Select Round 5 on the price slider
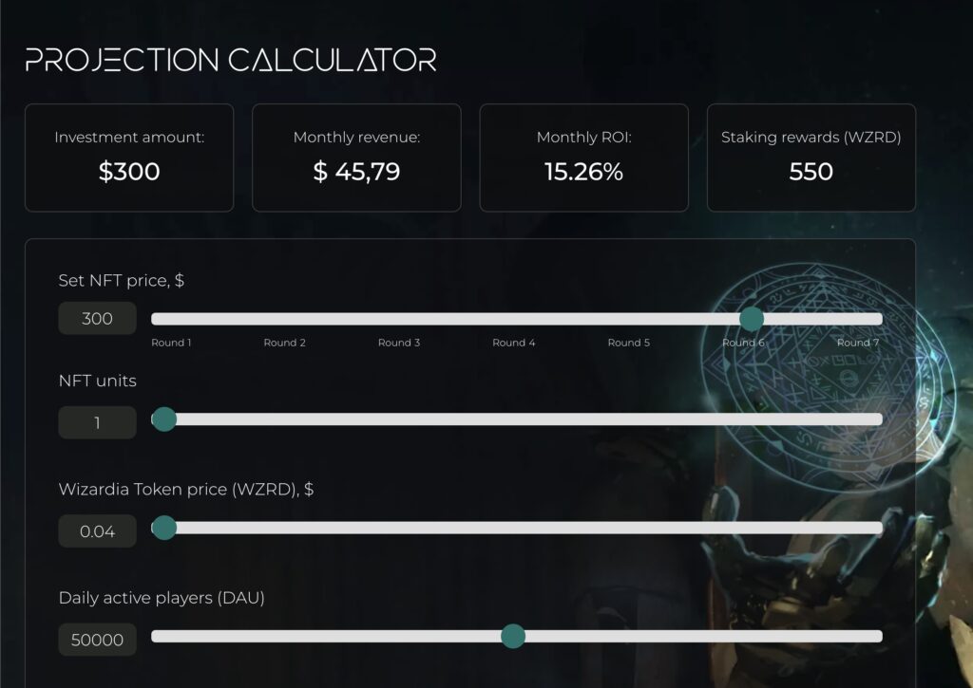 (629, 343)
